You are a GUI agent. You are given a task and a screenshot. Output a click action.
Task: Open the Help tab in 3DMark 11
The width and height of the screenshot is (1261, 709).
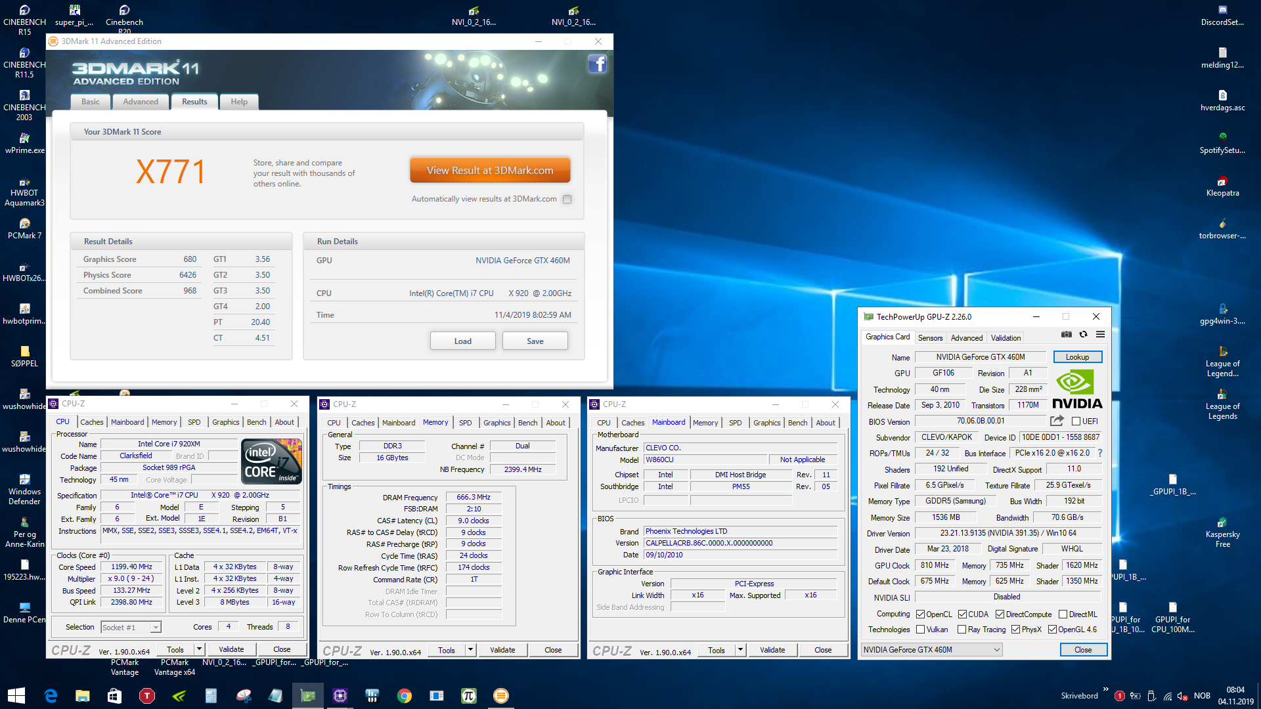[239, 102]
